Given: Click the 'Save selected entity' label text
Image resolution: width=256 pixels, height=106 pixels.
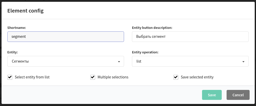Looking at the screenshot, I should coord(197,77).
